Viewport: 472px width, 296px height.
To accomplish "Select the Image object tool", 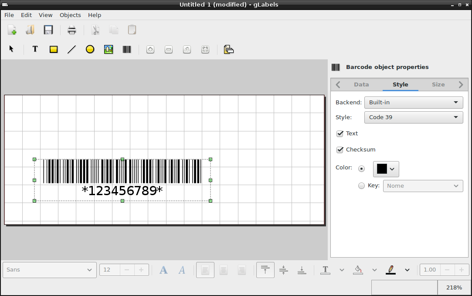I will click(109, 49).
